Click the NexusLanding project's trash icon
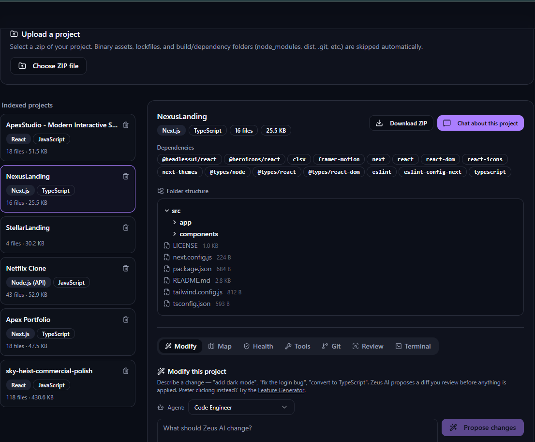The height and width of the screenshot is (442, 535). [126, 176]
